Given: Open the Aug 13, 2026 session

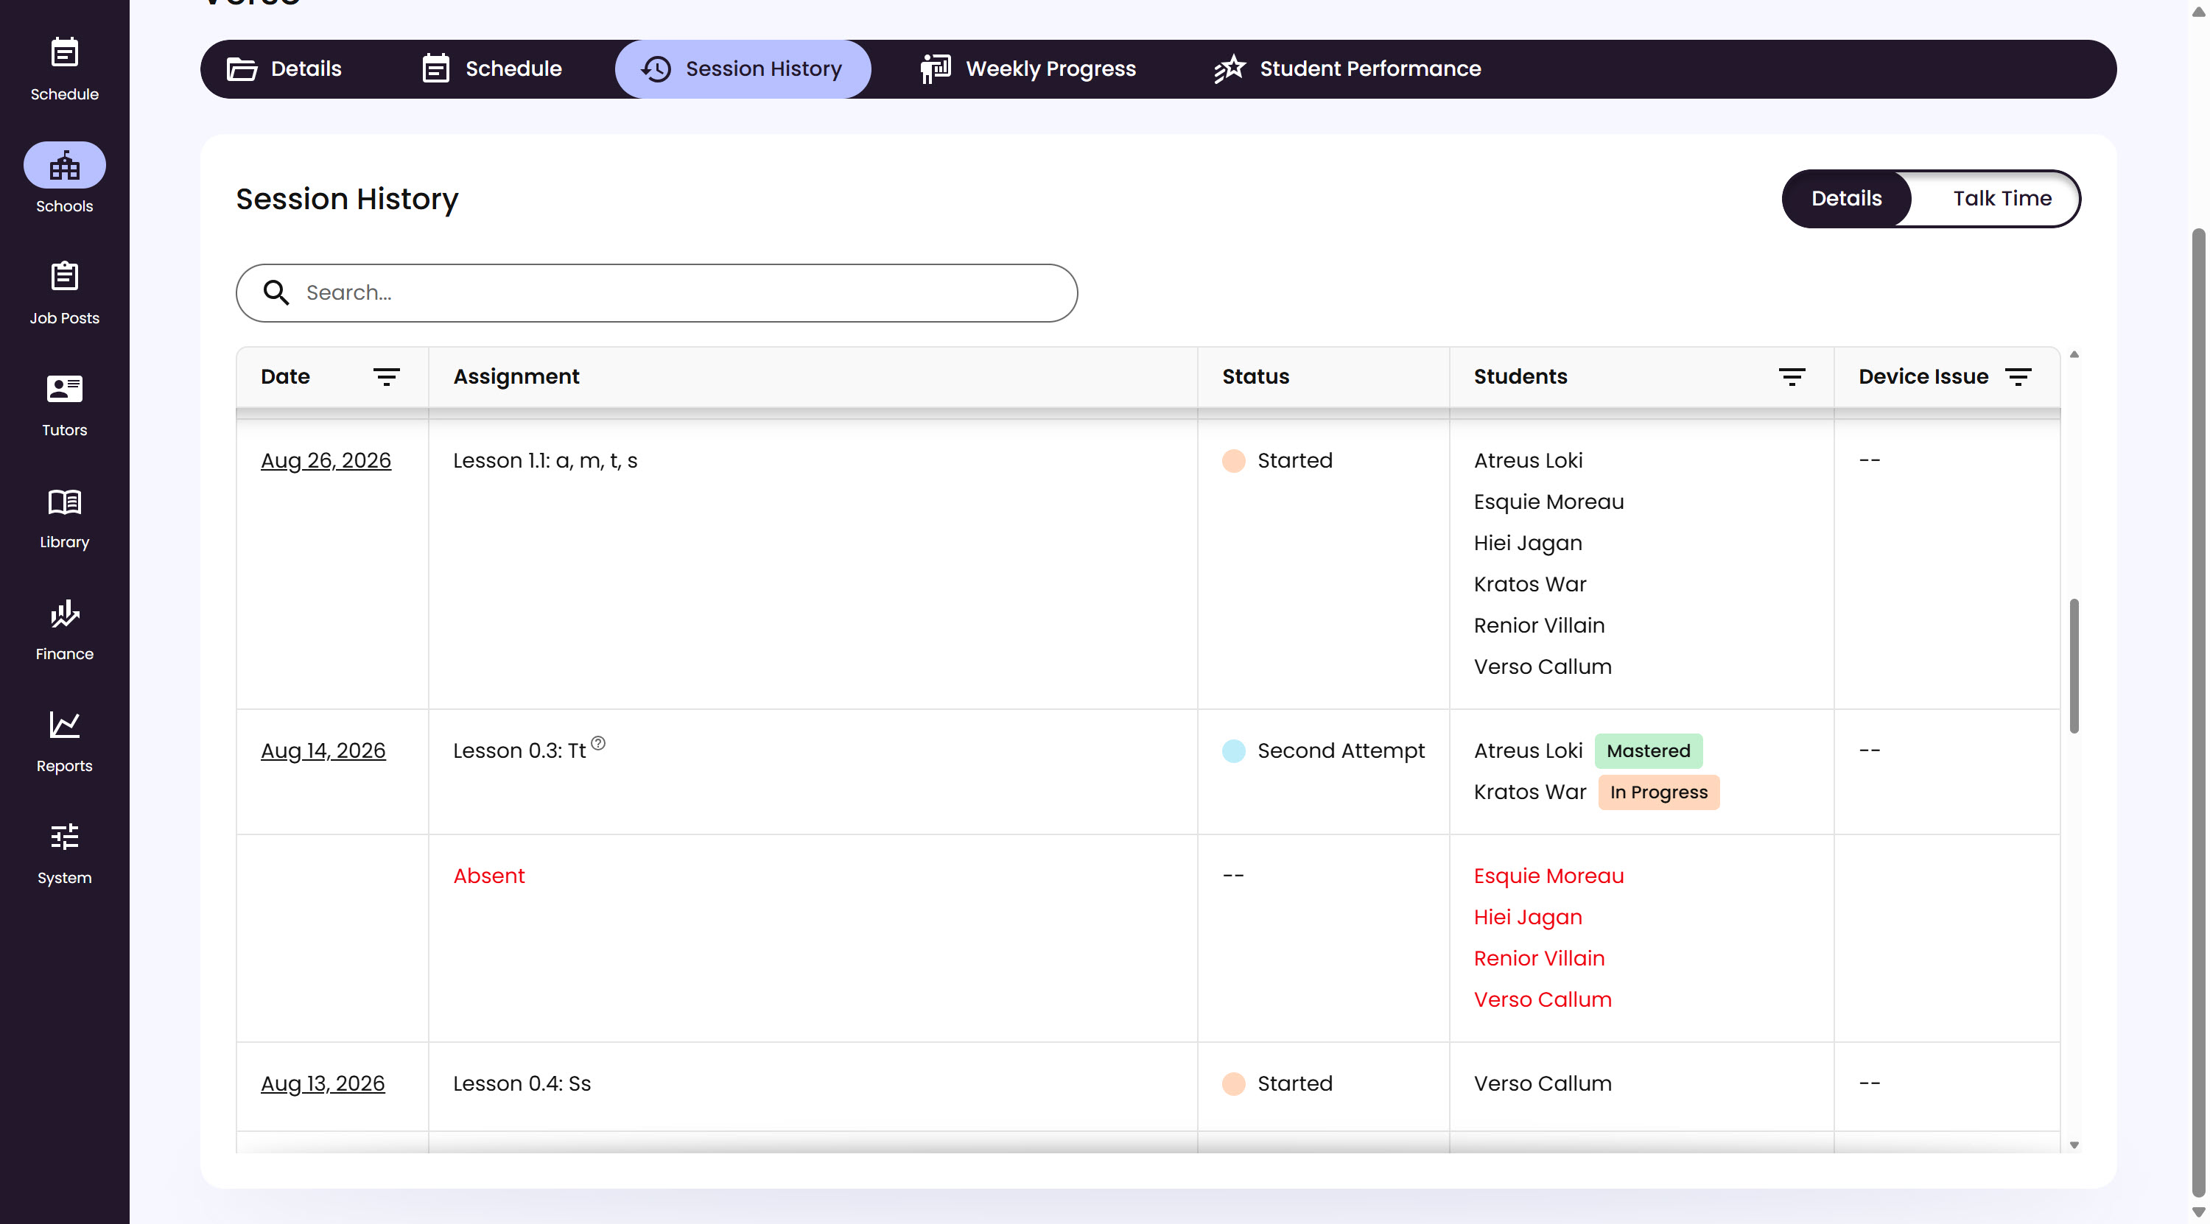Looking at the screenshot, I should 323,1083.
